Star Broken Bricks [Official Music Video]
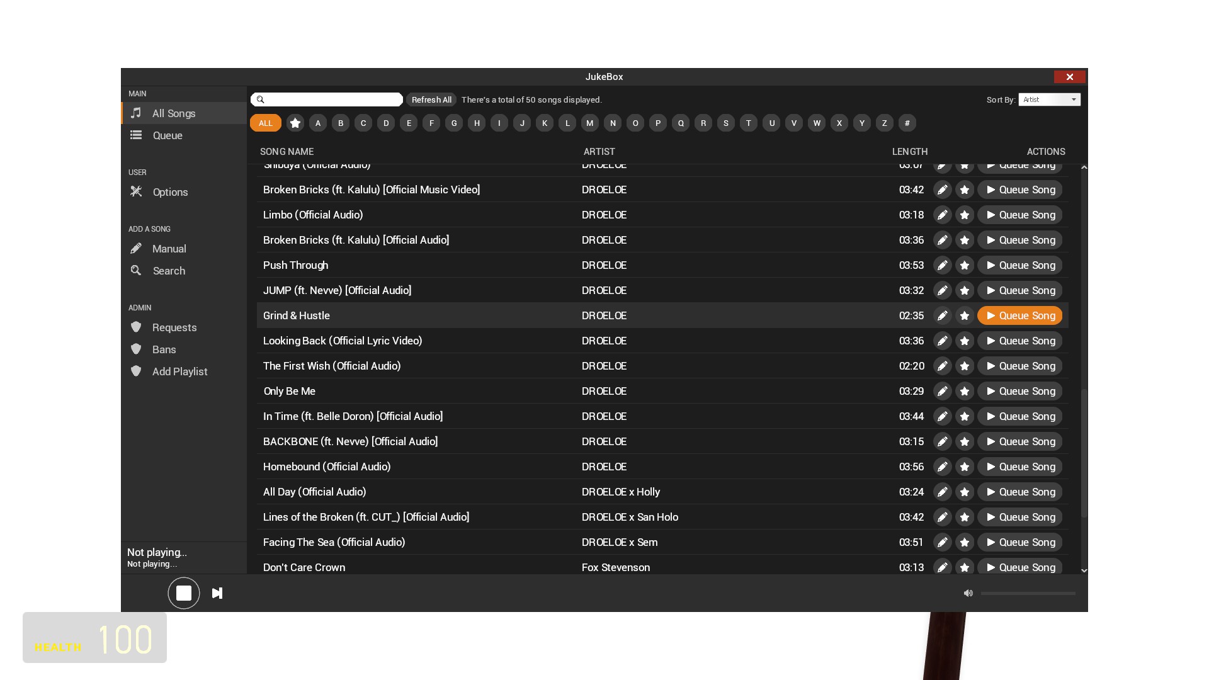This screenshot has width=1209, height=680. click(965, 190)
